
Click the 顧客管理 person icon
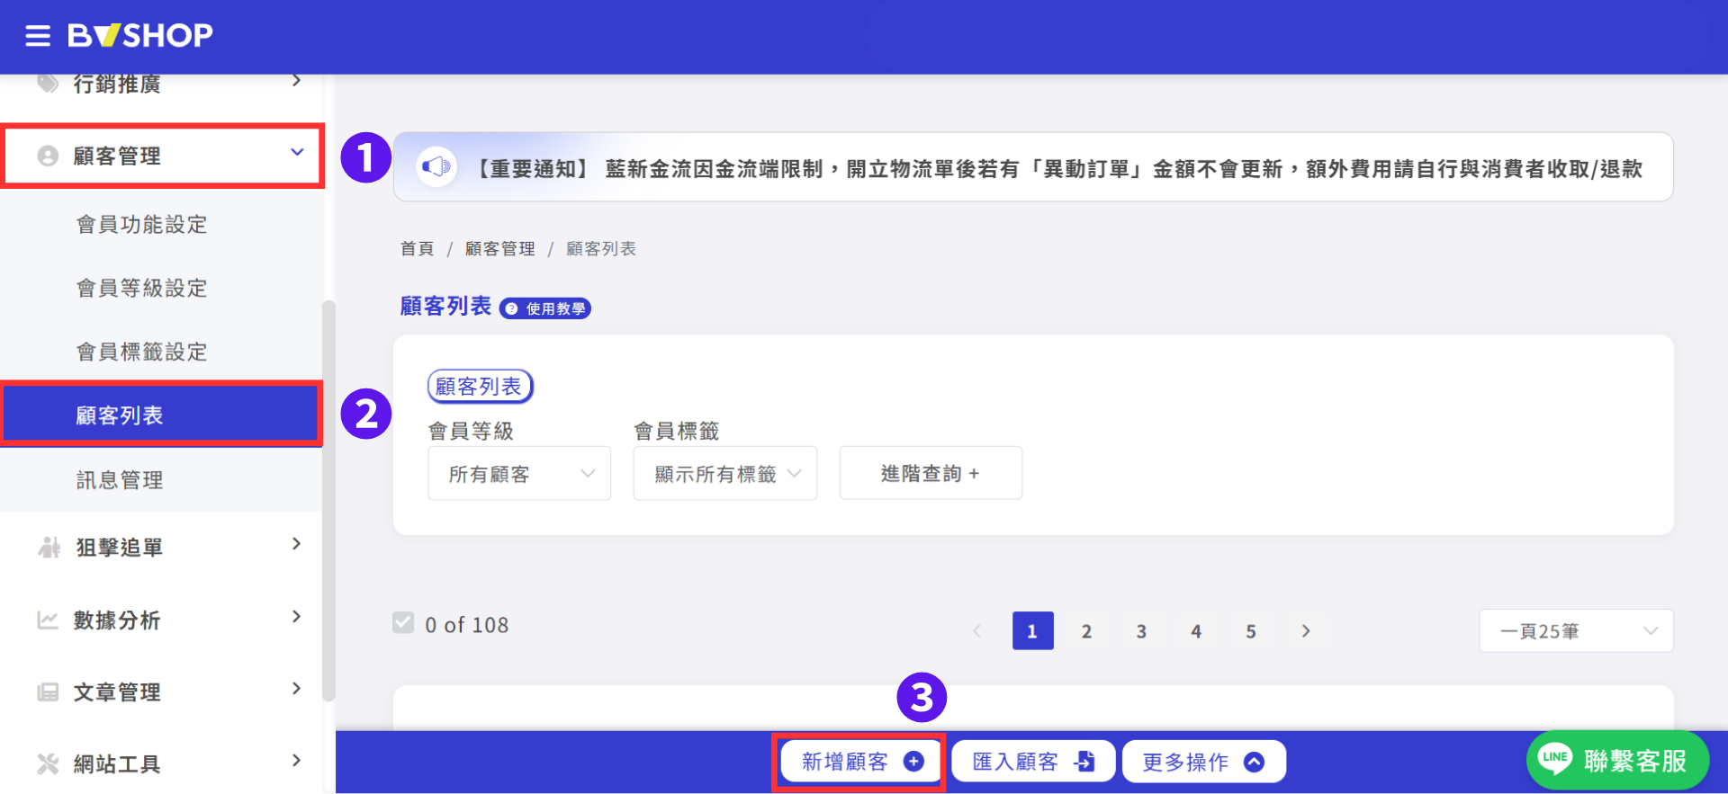pos(48,156)
